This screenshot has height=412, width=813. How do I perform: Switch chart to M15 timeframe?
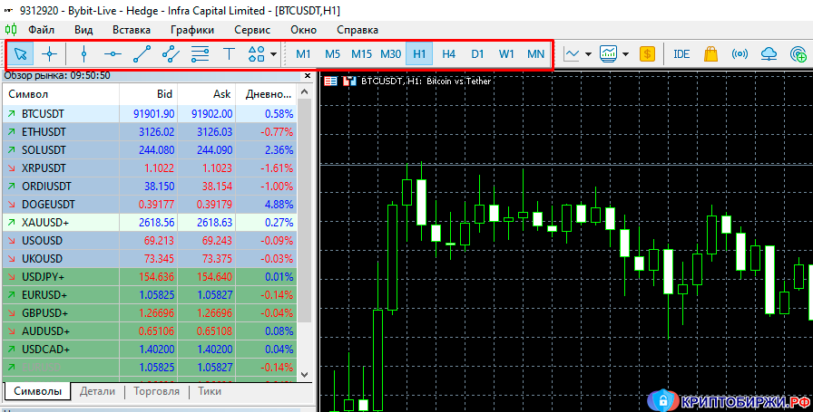point(361,53)
